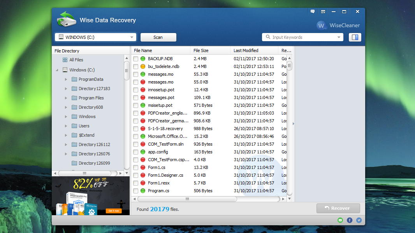The height and width of the screenshot is (233, 415).
Task: Expand the Program Files folder
Action: pyautogui.click(x=66, y=98)
